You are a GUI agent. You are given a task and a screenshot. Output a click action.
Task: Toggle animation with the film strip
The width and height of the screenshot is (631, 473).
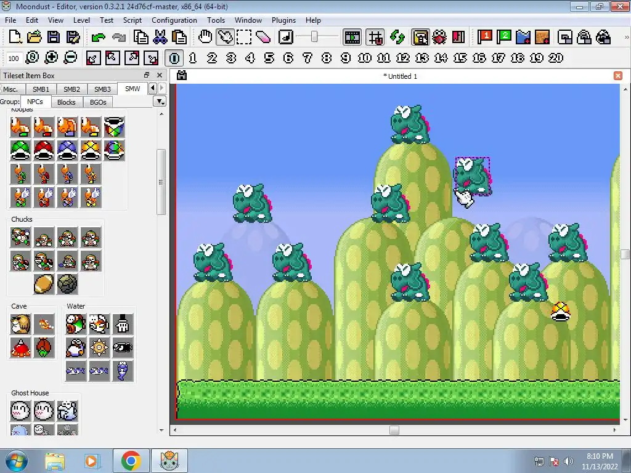tap(352, 38)
